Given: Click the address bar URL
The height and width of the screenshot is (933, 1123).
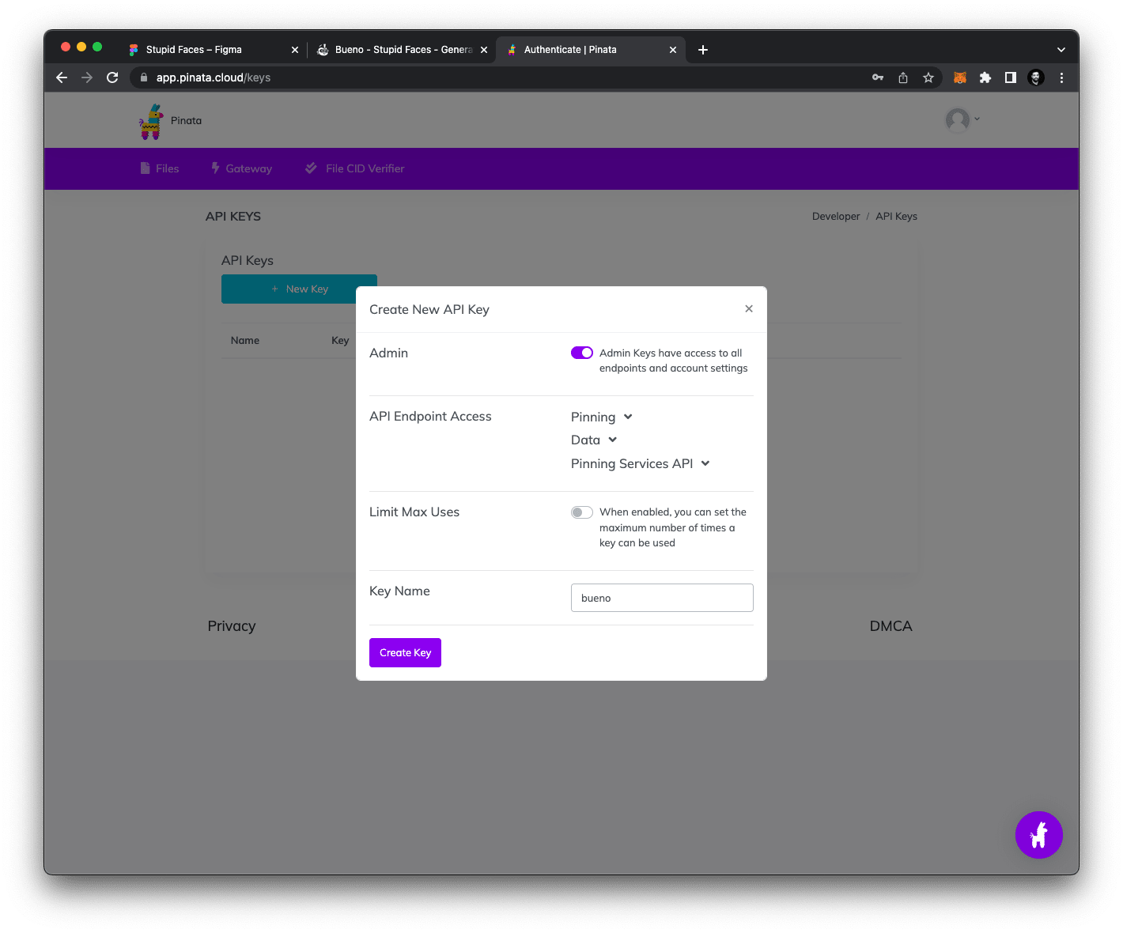Looking at the screenshot, I should pyautogui.click(x=214, y=77).
